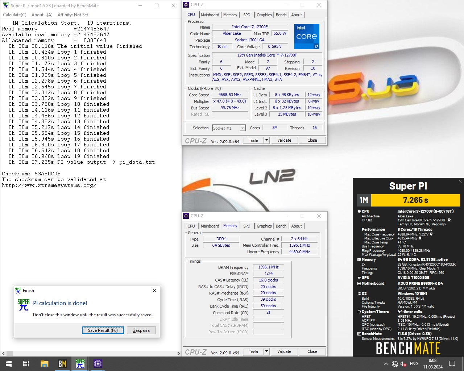Click the Command Rate 2T value
Viewport: 464px width, 371px height.
point(268,312)
